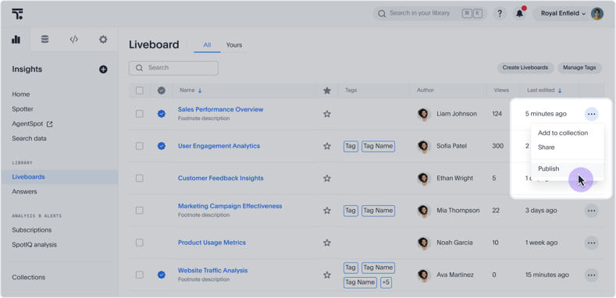The height and width of the screenshot is (298, 616).
Task: Click verified badge on Website Traffic Analysis
Action: (x=162, y=275)
